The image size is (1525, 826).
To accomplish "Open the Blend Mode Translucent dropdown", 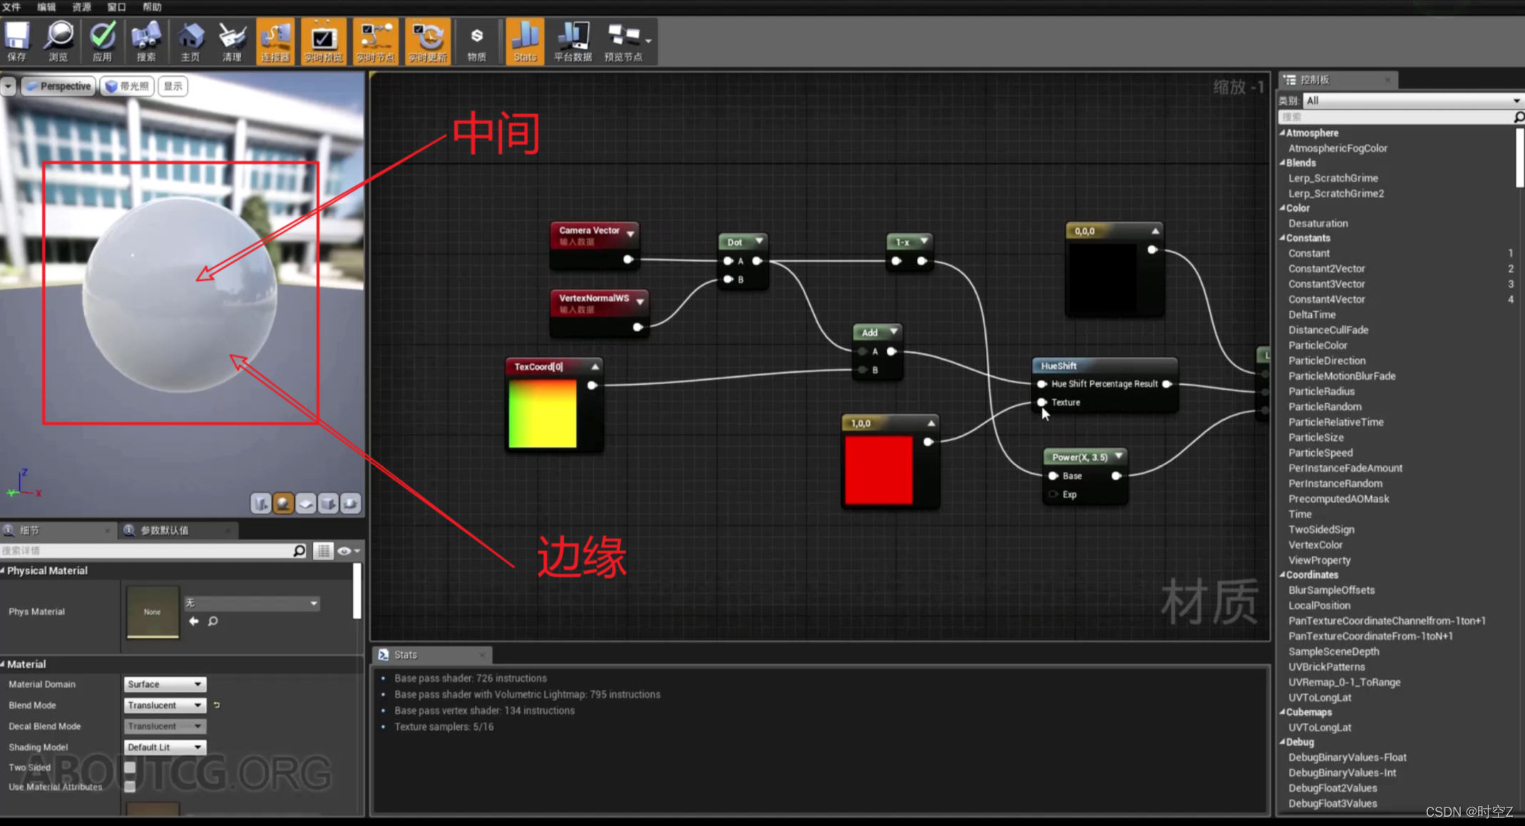I will click(x=165, y=705).
